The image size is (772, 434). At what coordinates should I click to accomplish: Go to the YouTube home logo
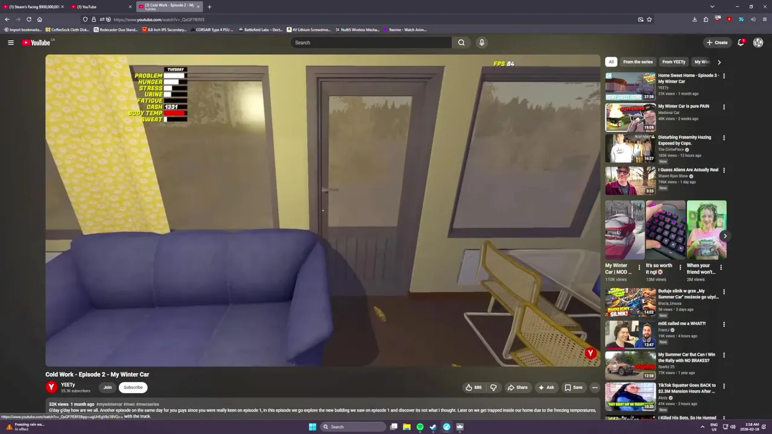pyautogui.click(x=37, y=42)
